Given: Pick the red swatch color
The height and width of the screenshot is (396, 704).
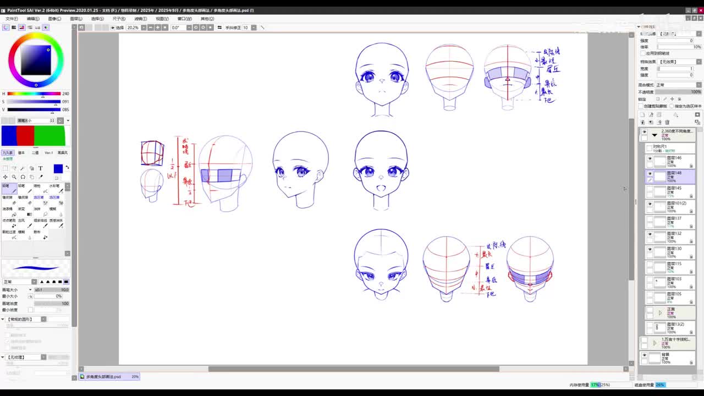Looking at the screenshot, I should tap(25, 136).
